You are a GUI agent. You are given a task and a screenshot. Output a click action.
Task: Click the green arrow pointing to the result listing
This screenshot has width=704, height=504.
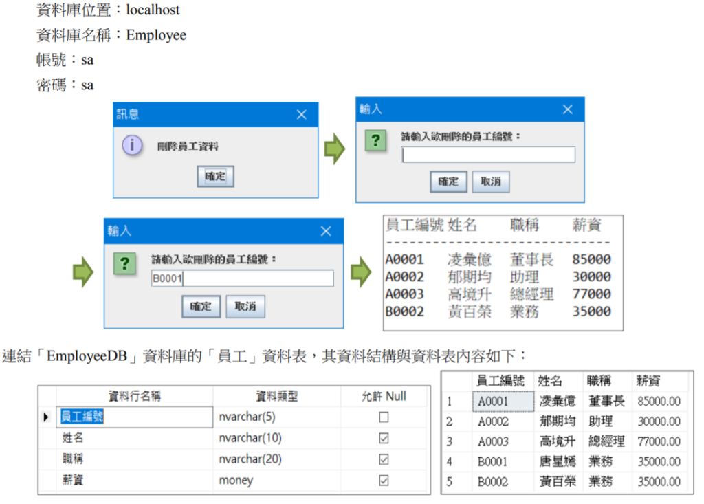pos(360,273)
